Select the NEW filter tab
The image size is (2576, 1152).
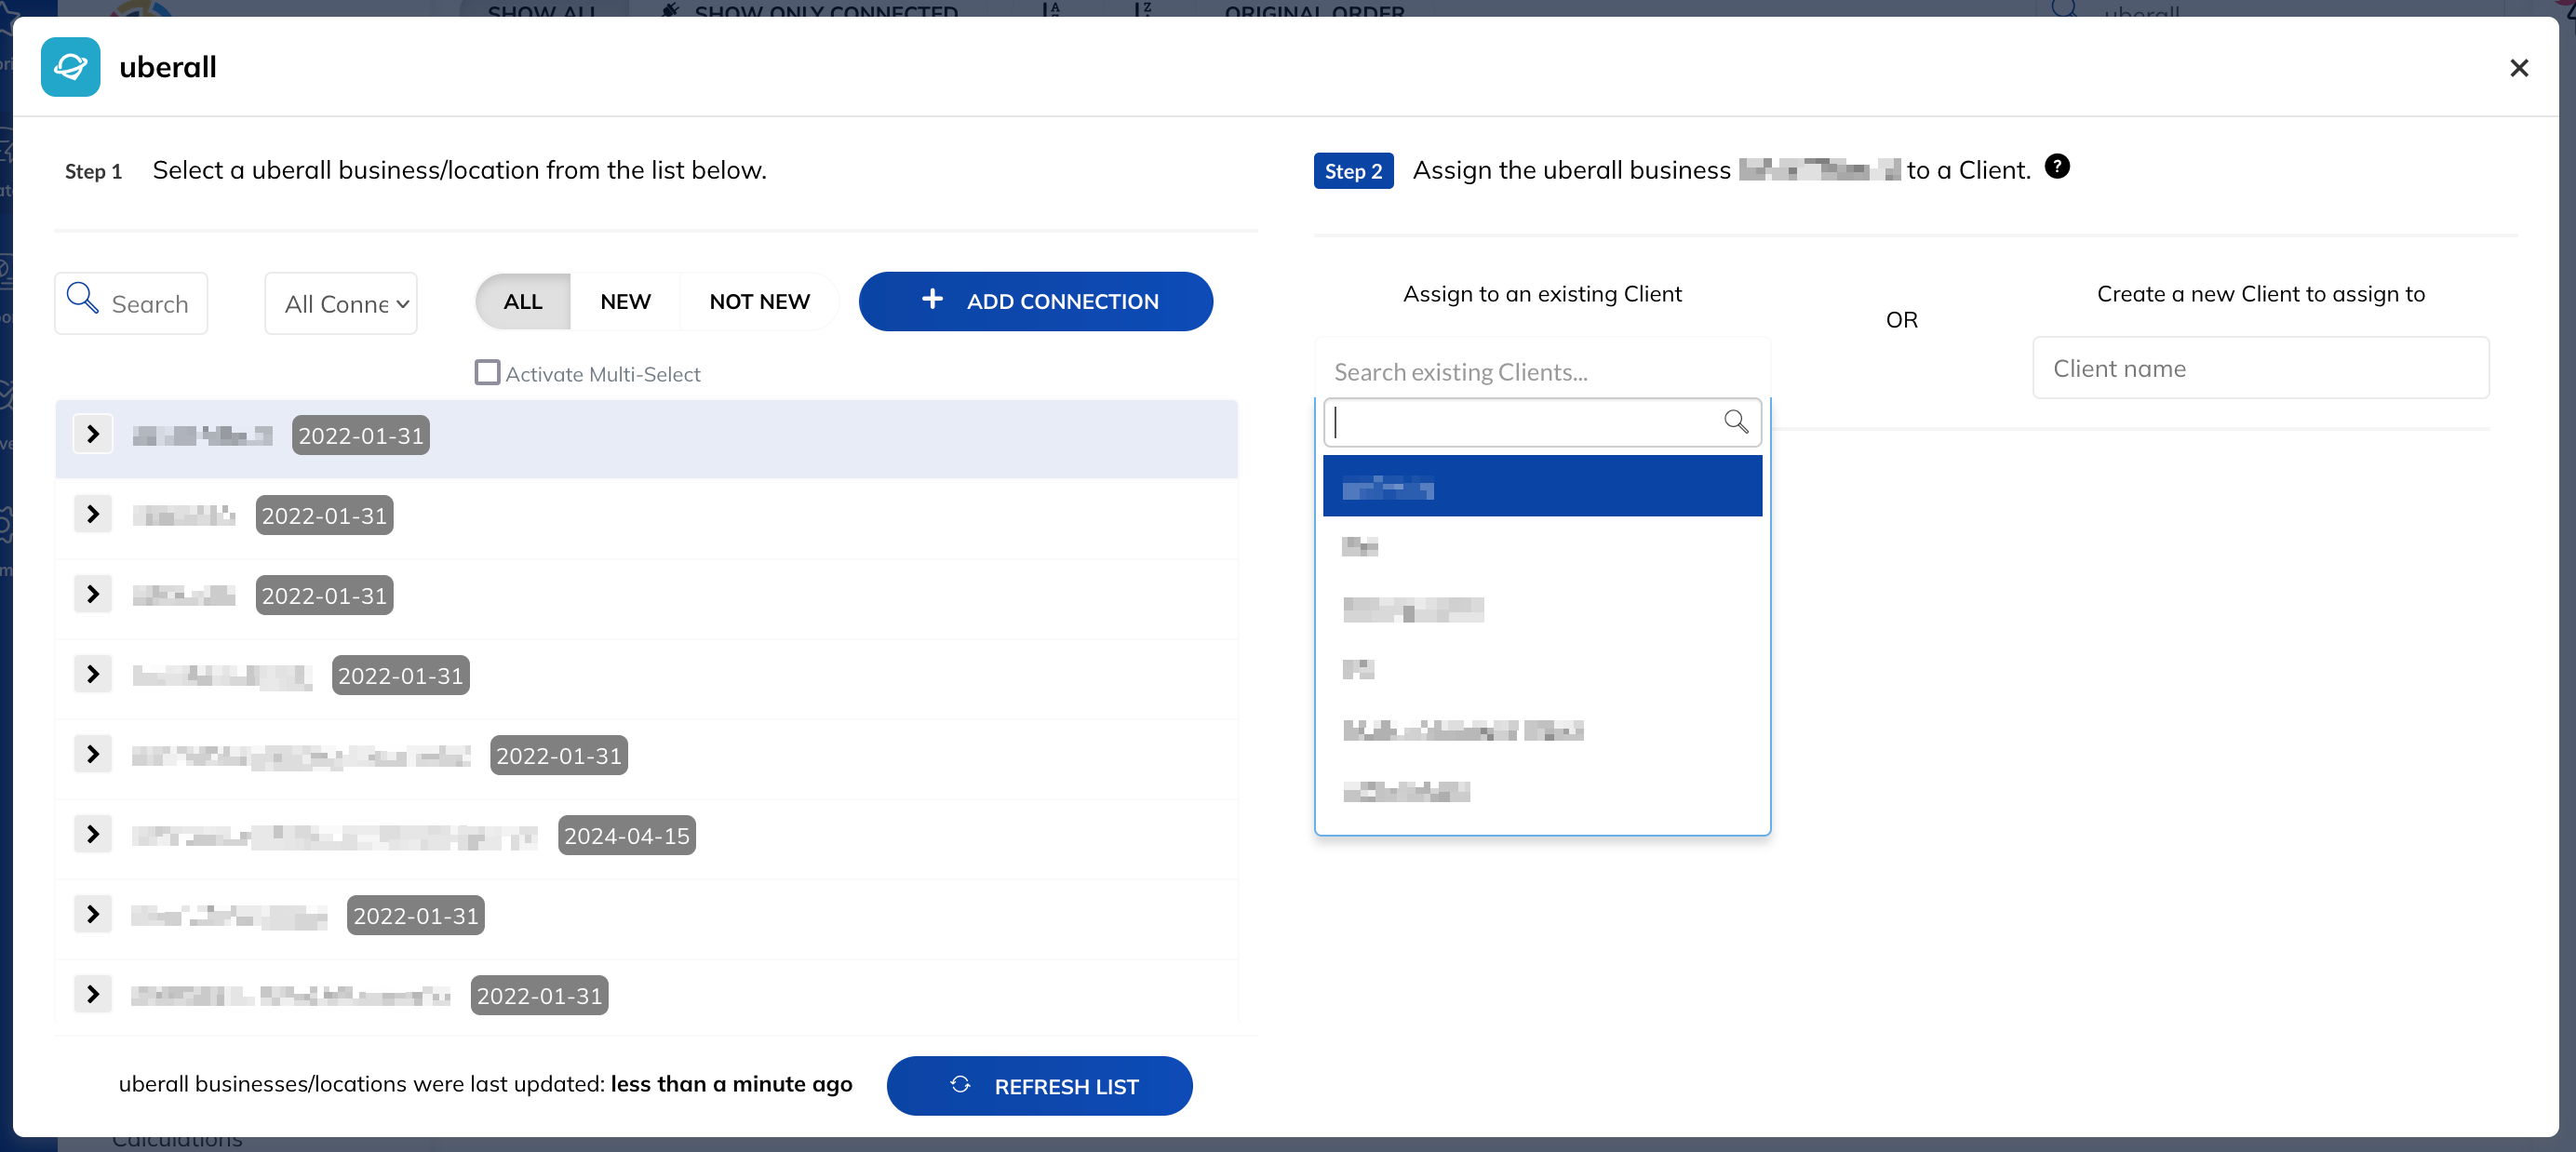[625, 302]
